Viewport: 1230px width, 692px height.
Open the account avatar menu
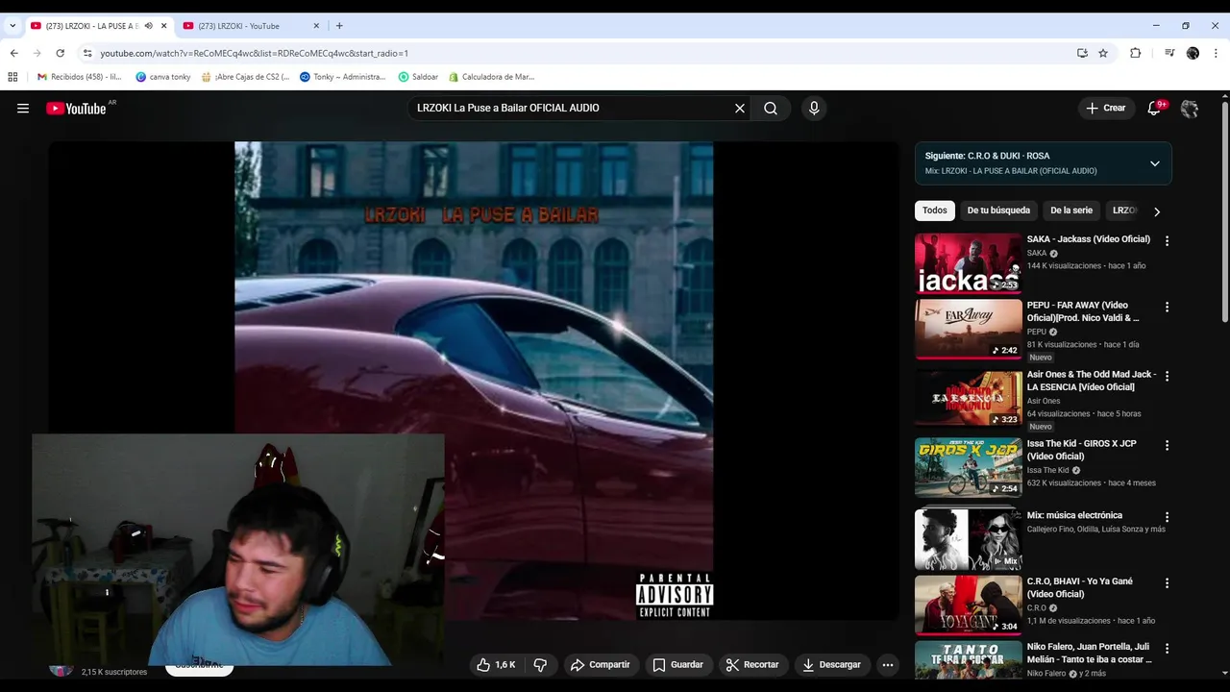coord(1190,109)
